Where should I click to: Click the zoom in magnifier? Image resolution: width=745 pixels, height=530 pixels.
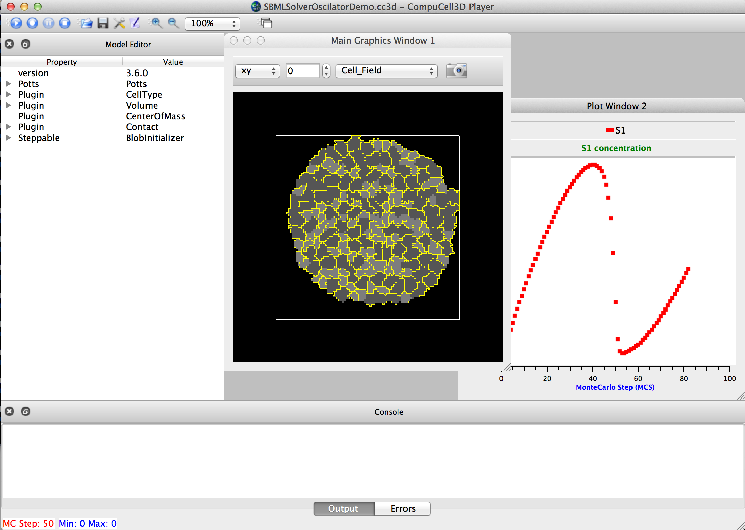coord(156,23)
